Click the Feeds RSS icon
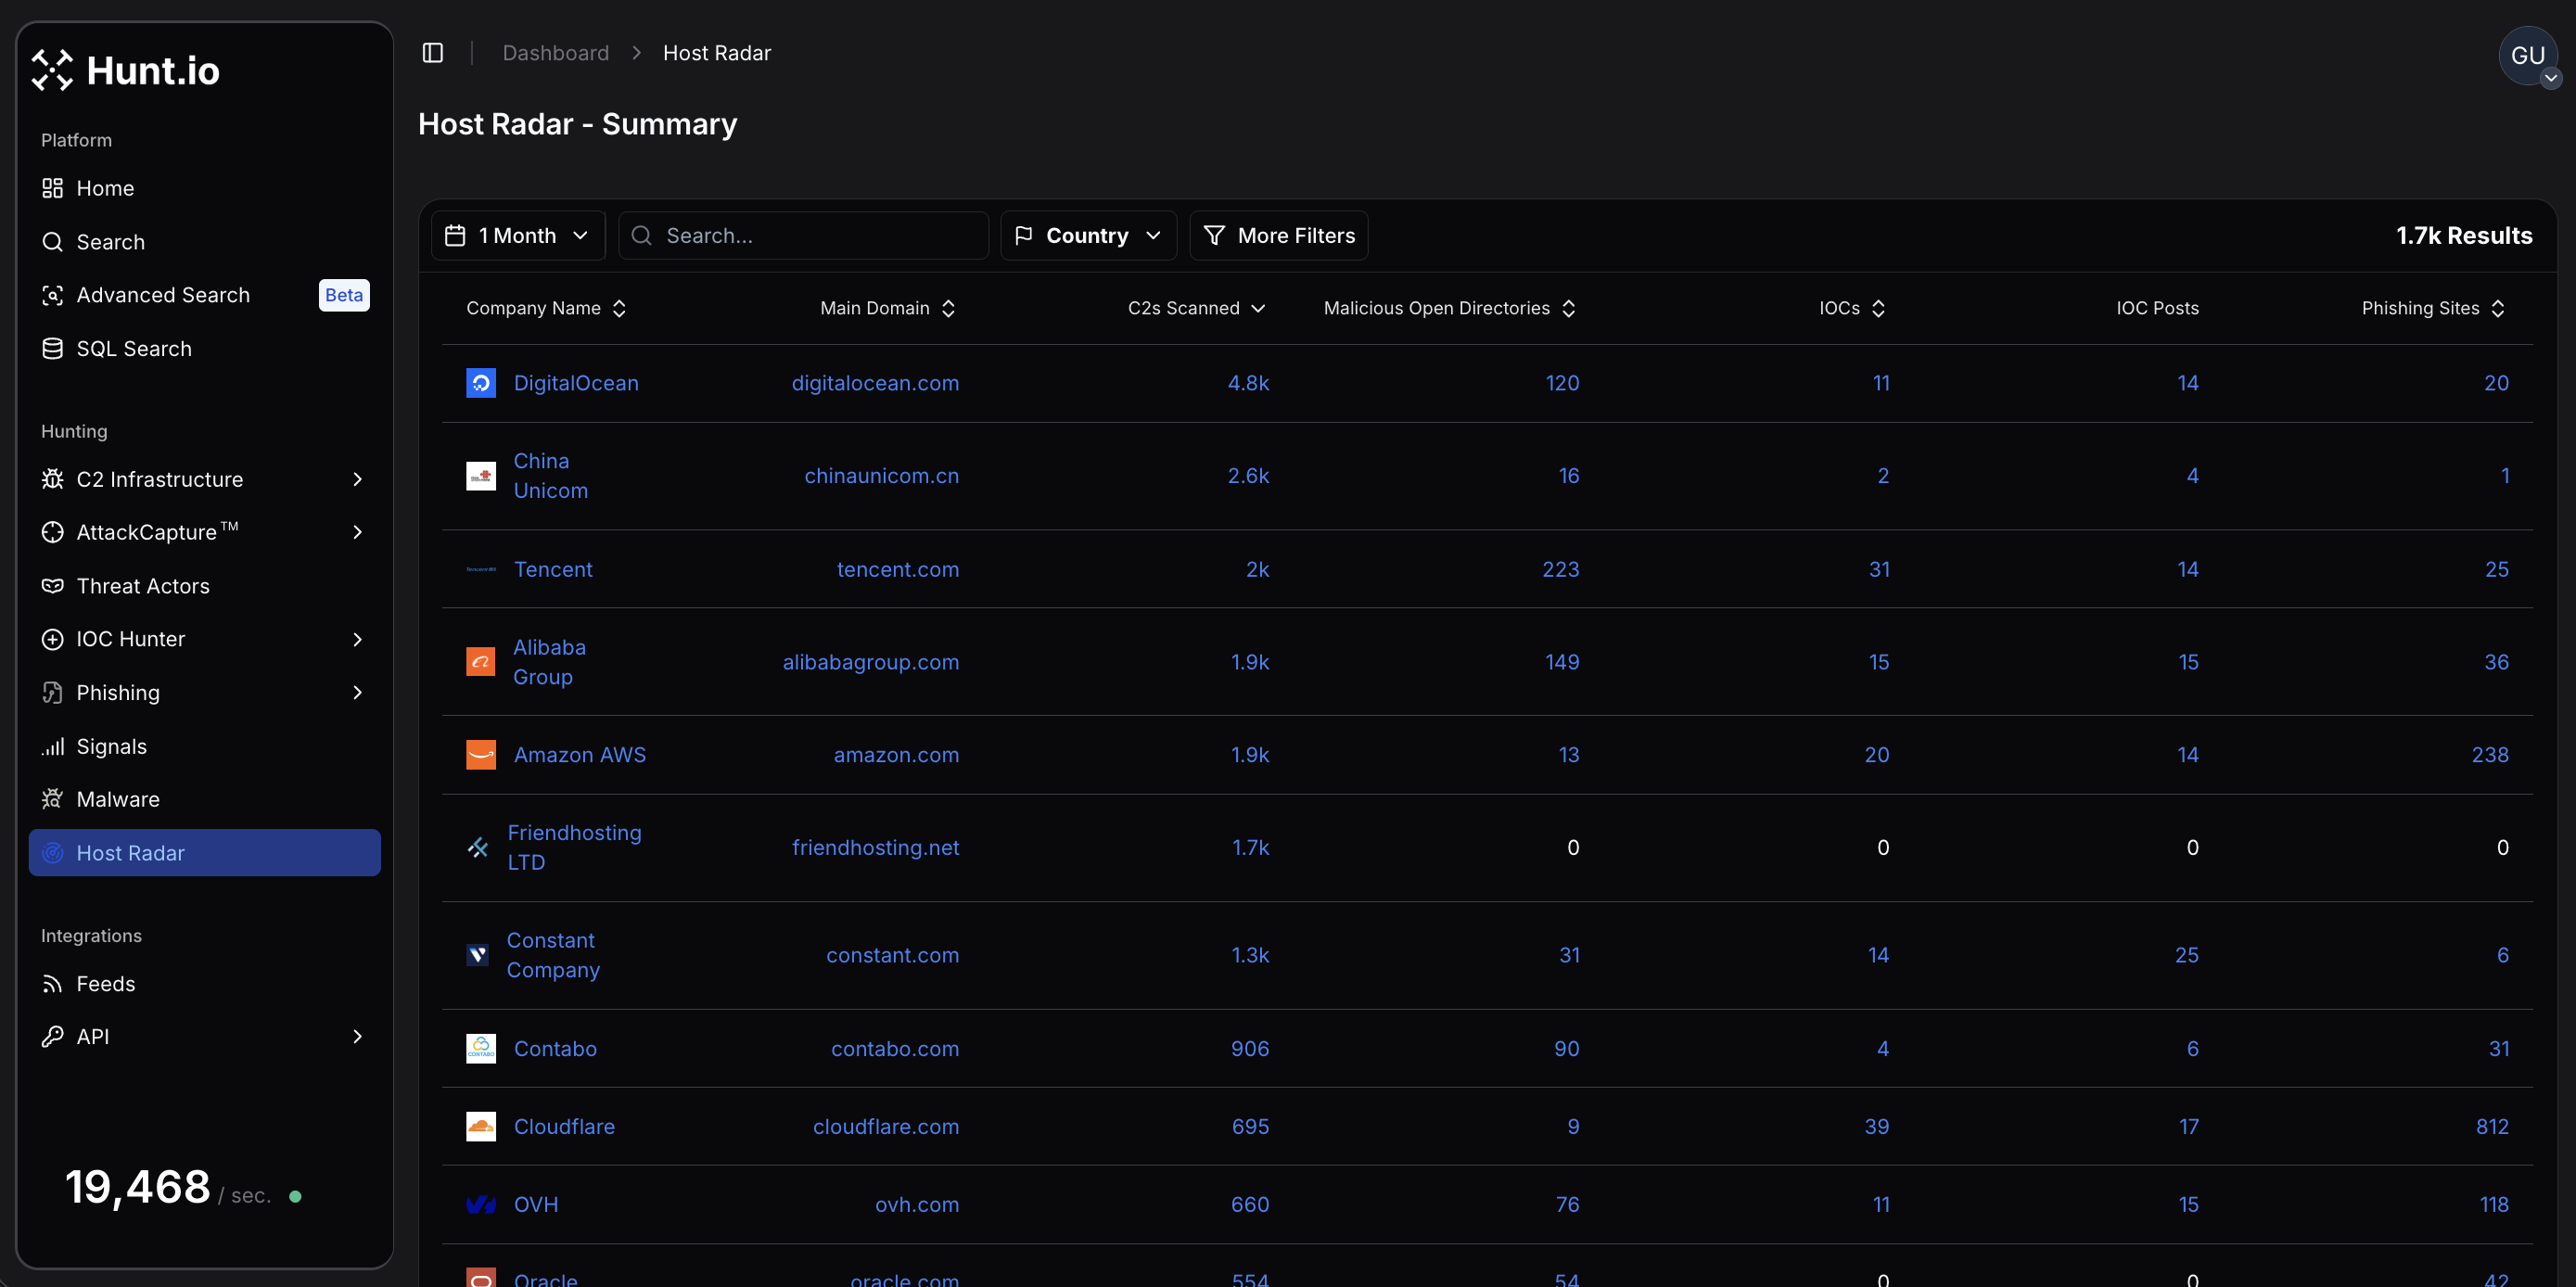Viewport: 2576px width, 1287px height. tap(52, 984)
